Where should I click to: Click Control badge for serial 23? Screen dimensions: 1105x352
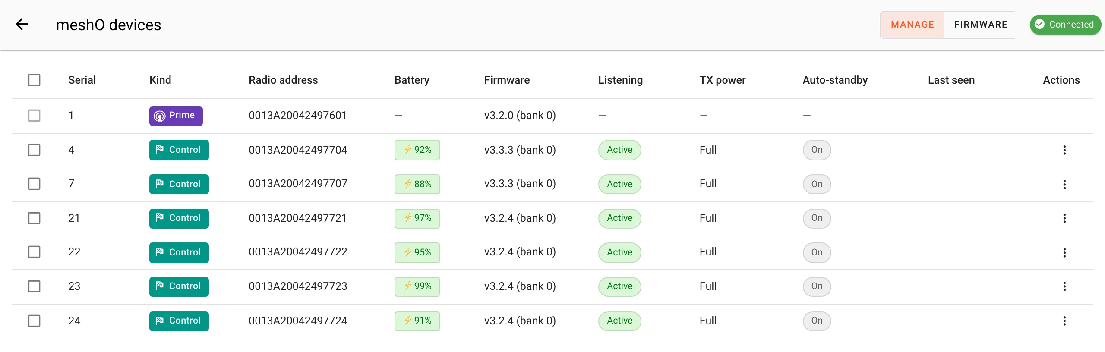click(179, 286)
